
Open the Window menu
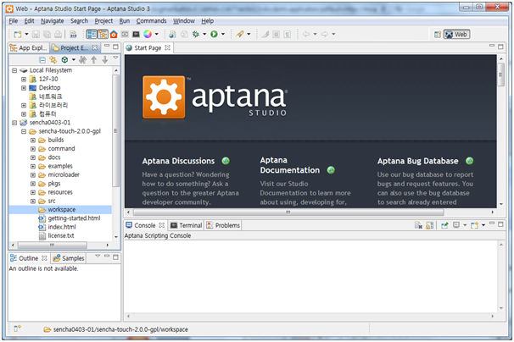pos(183,21)
